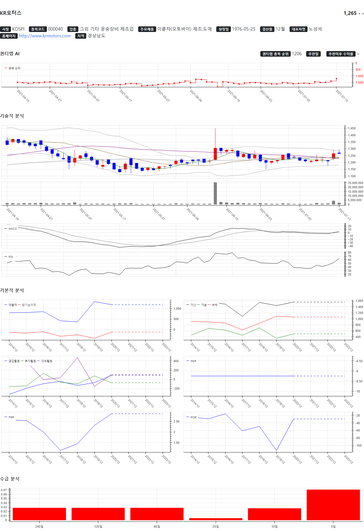Click the 상장일 listing date badge
This screenshot has width=364, height=531.
(223, 29)
